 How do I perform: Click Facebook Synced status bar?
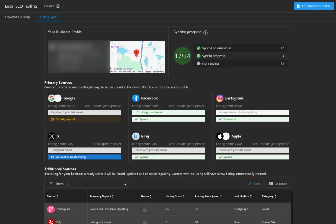[x=168, y=119]
